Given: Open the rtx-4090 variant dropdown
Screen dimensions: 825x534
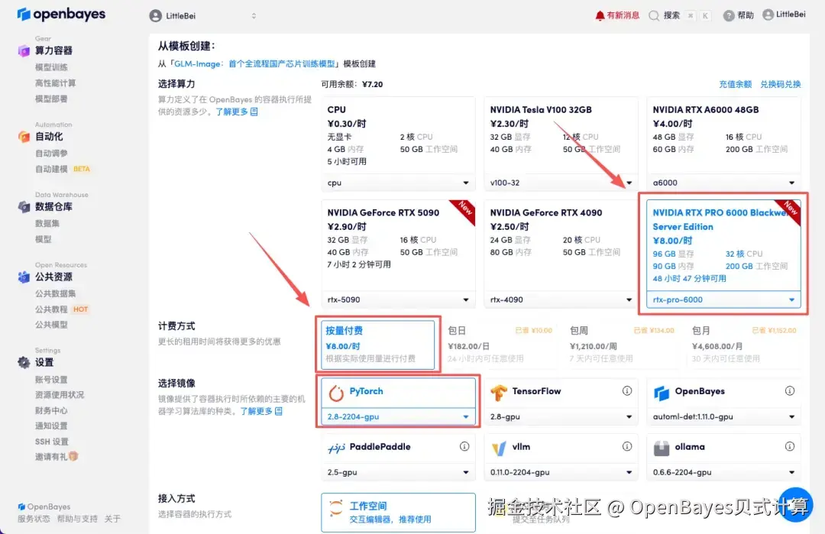Looking at the screenshot, I should click(561, 299).
